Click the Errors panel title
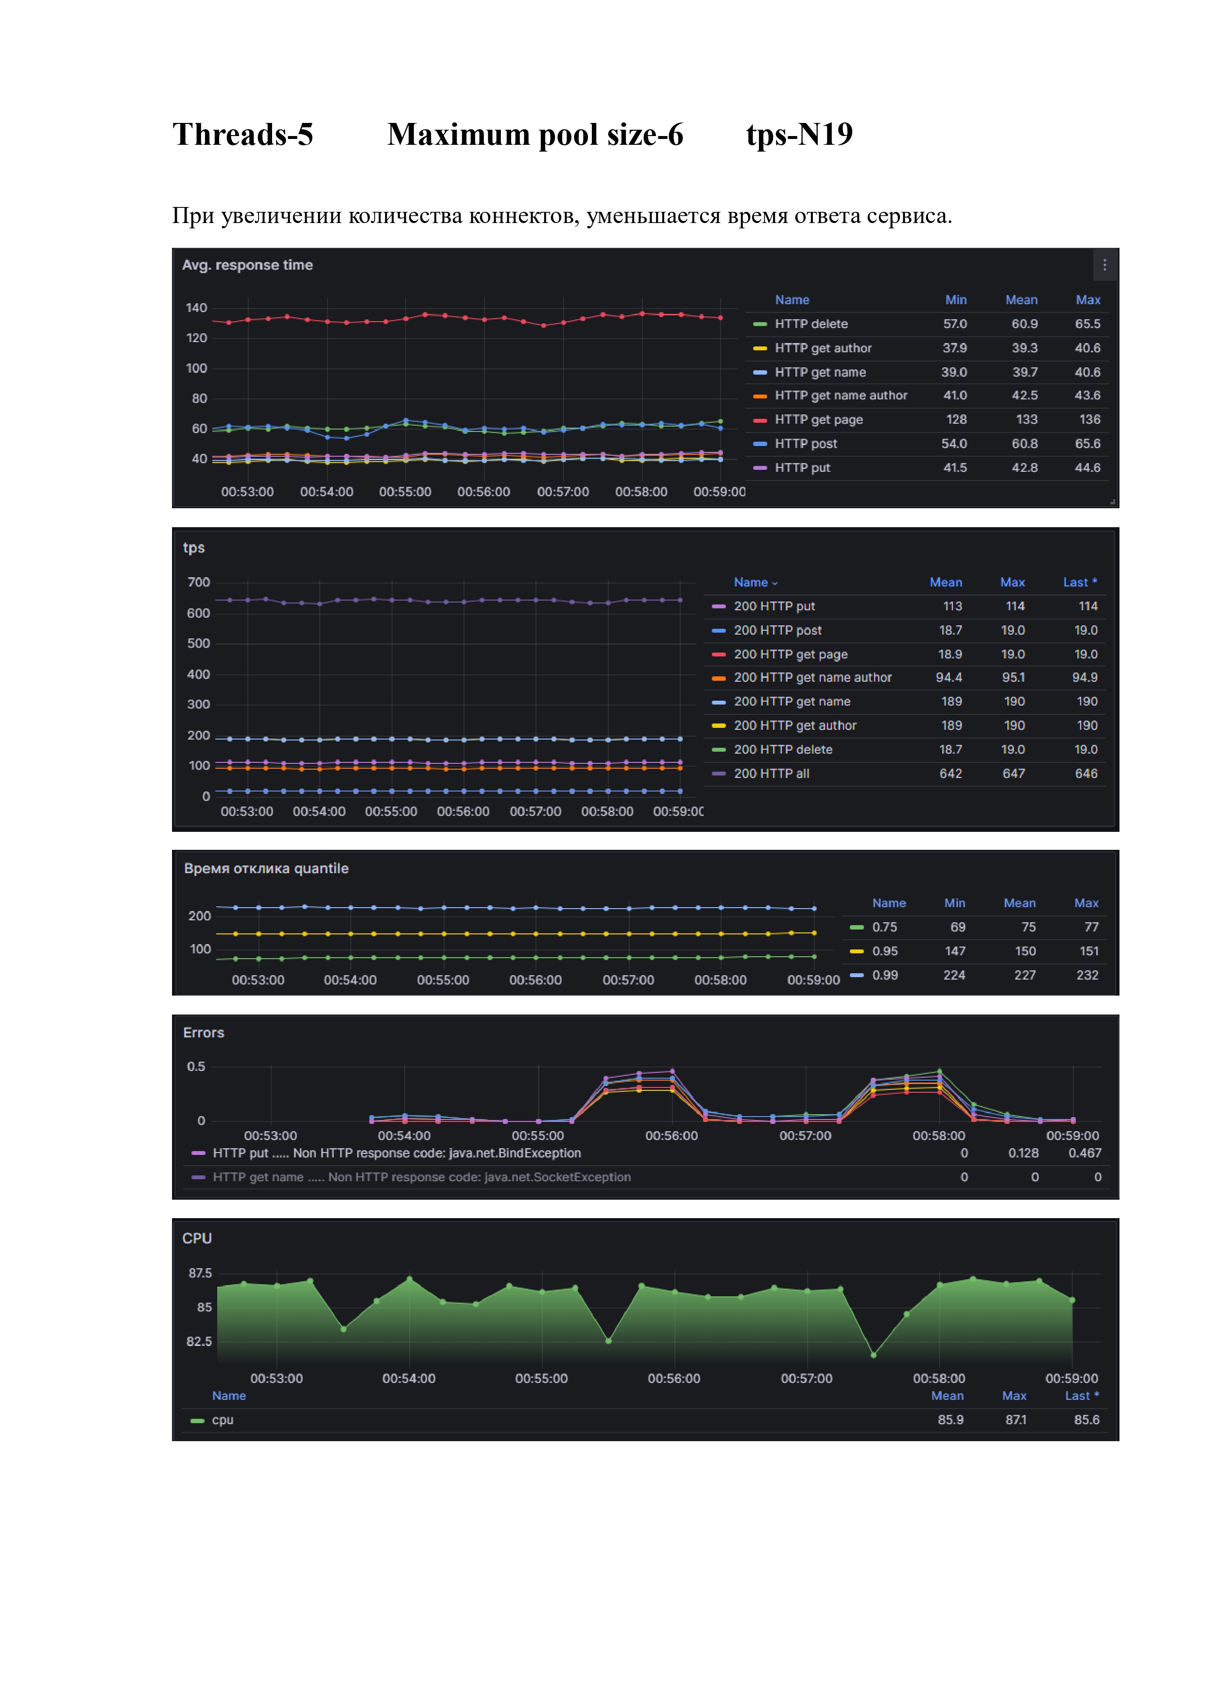1205x1705 pixels. 204,1033
